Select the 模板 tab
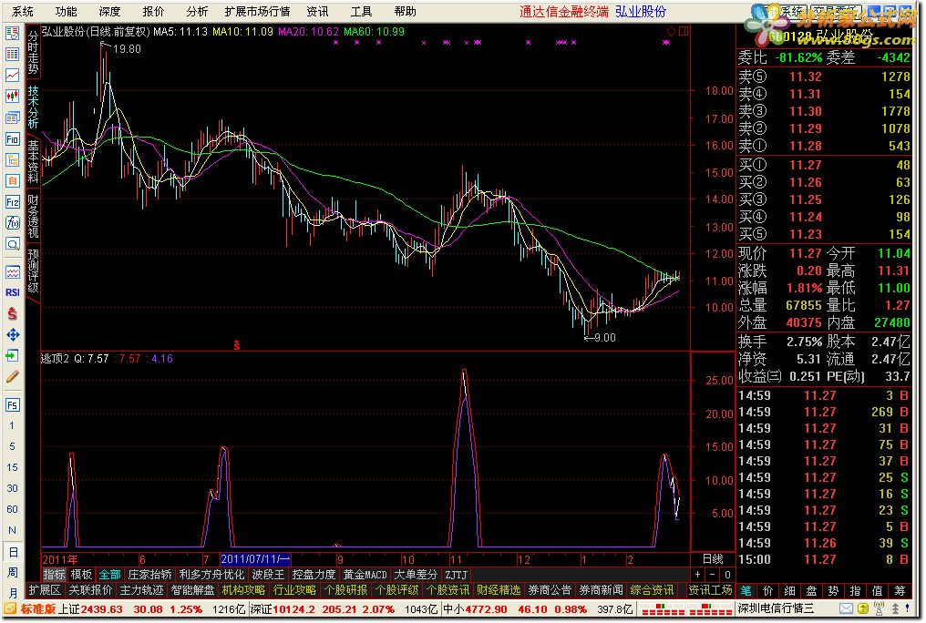 (81, 575)
